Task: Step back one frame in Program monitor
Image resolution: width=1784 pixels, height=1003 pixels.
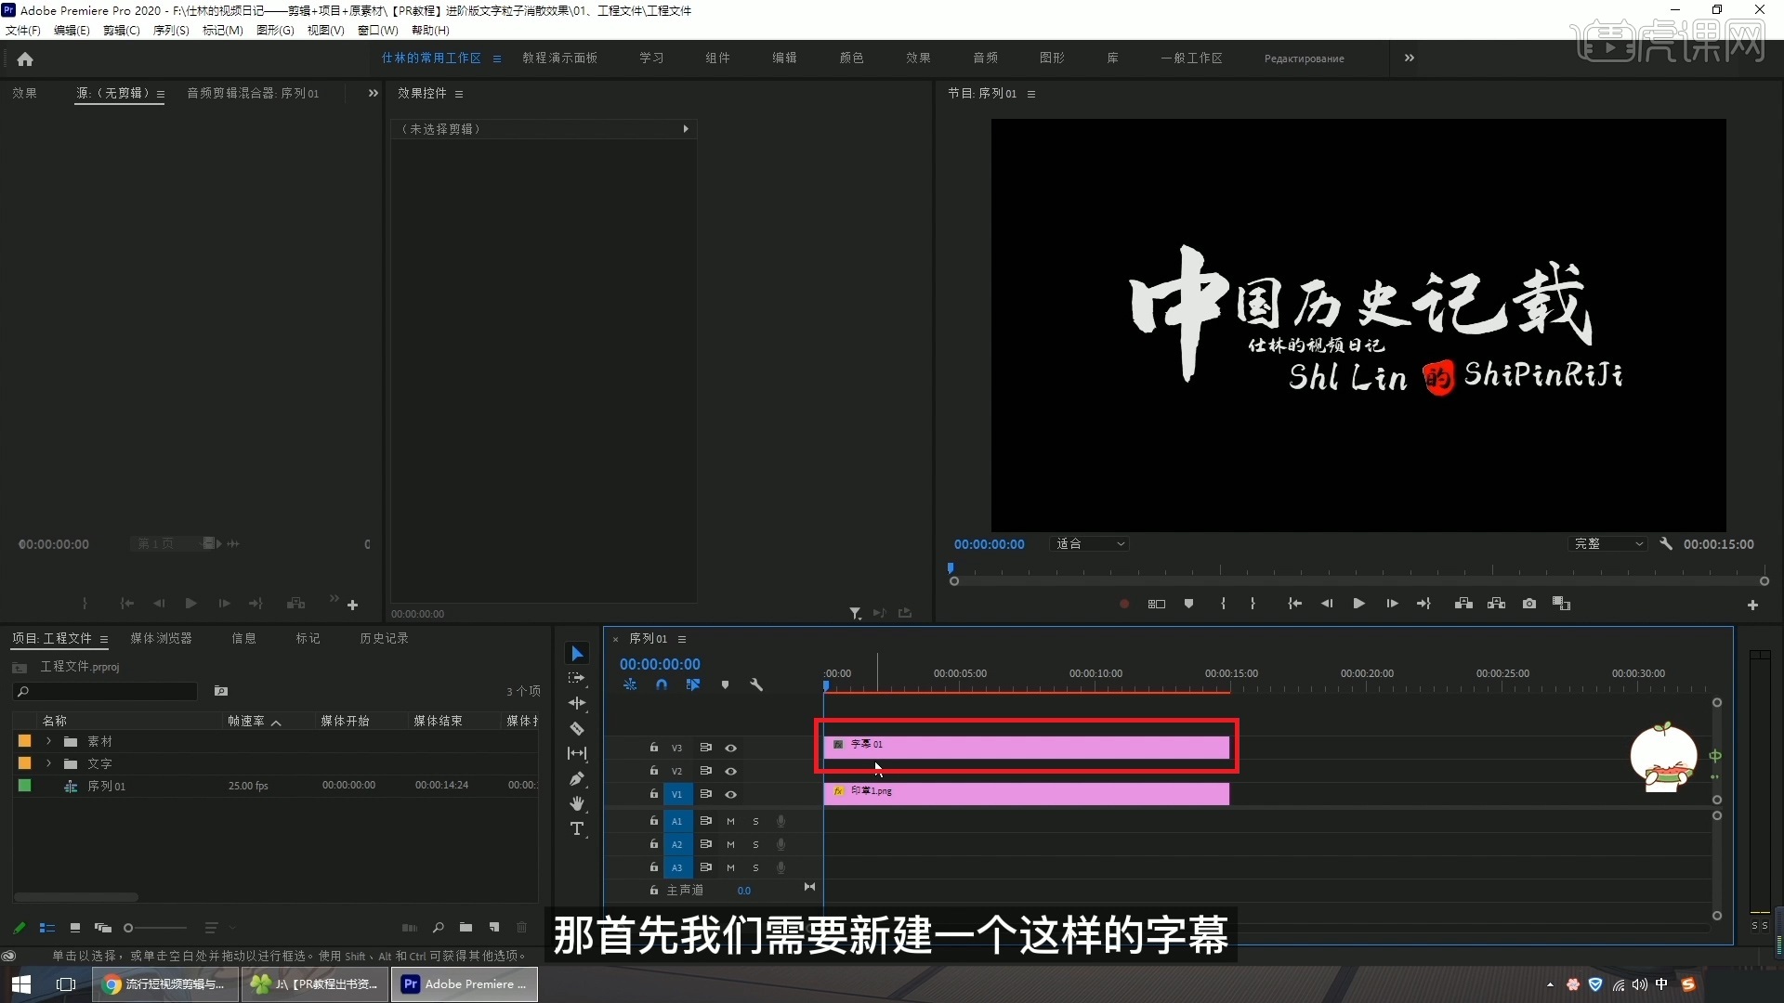Action: pyautogui.click(x=1327, y=604)
